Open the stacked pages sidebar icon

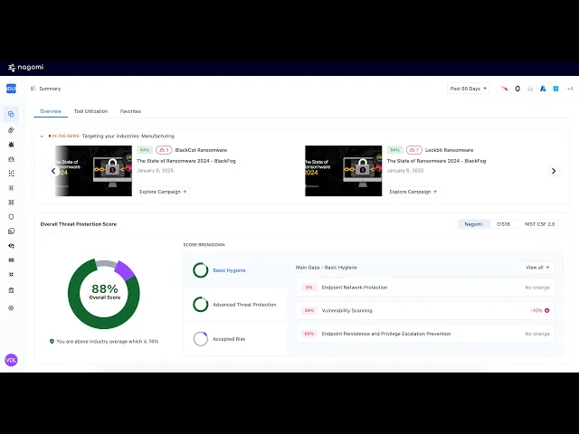click(11, 231)
